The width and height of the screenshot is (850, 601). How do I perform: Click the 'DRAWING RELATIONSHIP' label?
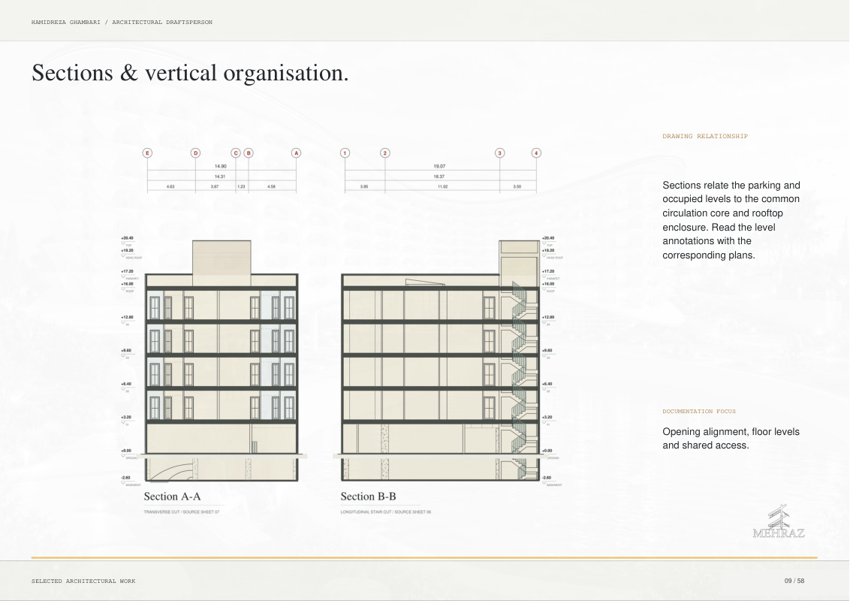[x=705, y=136]
